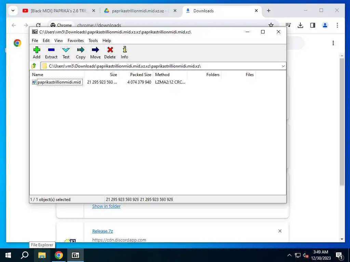This screenshot has width=350, height=262.
Task: Open the network tray icon
Action: point(298,255)
